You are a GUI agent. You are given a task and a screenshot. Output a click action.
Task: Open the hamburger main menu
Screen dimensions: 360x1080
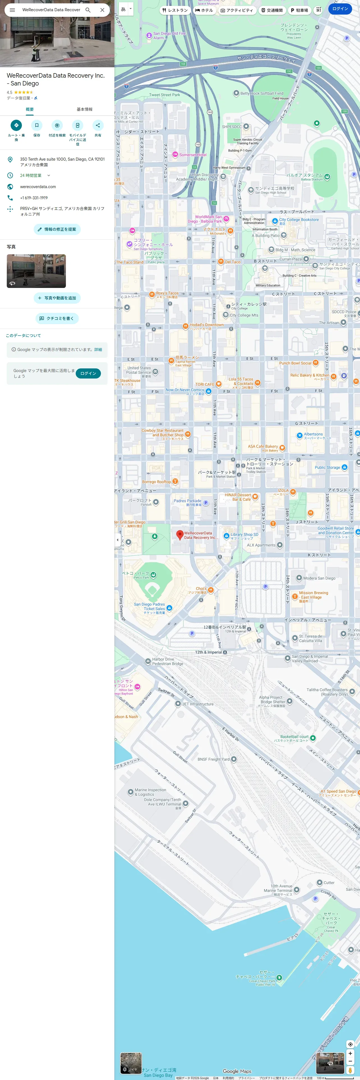coord(12,10)
